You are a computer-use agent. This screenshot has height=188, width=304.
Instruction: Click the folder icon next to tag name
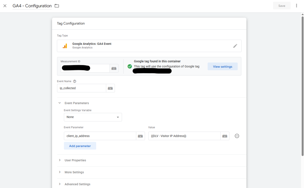(57, 6)
